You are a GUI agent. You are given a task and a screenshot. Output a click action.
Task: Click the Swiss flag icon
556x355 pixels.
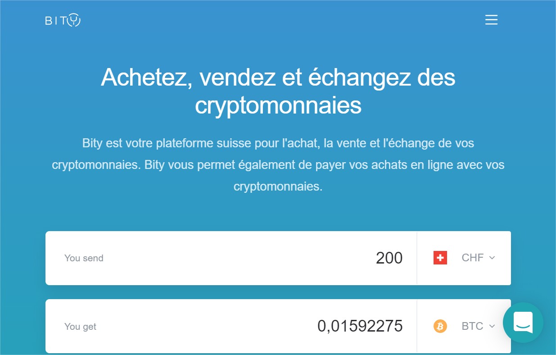coord(440,258)
